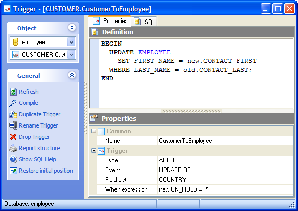Image resolution: width=298 pixels, height=211 pixels.
Task: Click the title bar trigger window icon
Action: (7, 9)
